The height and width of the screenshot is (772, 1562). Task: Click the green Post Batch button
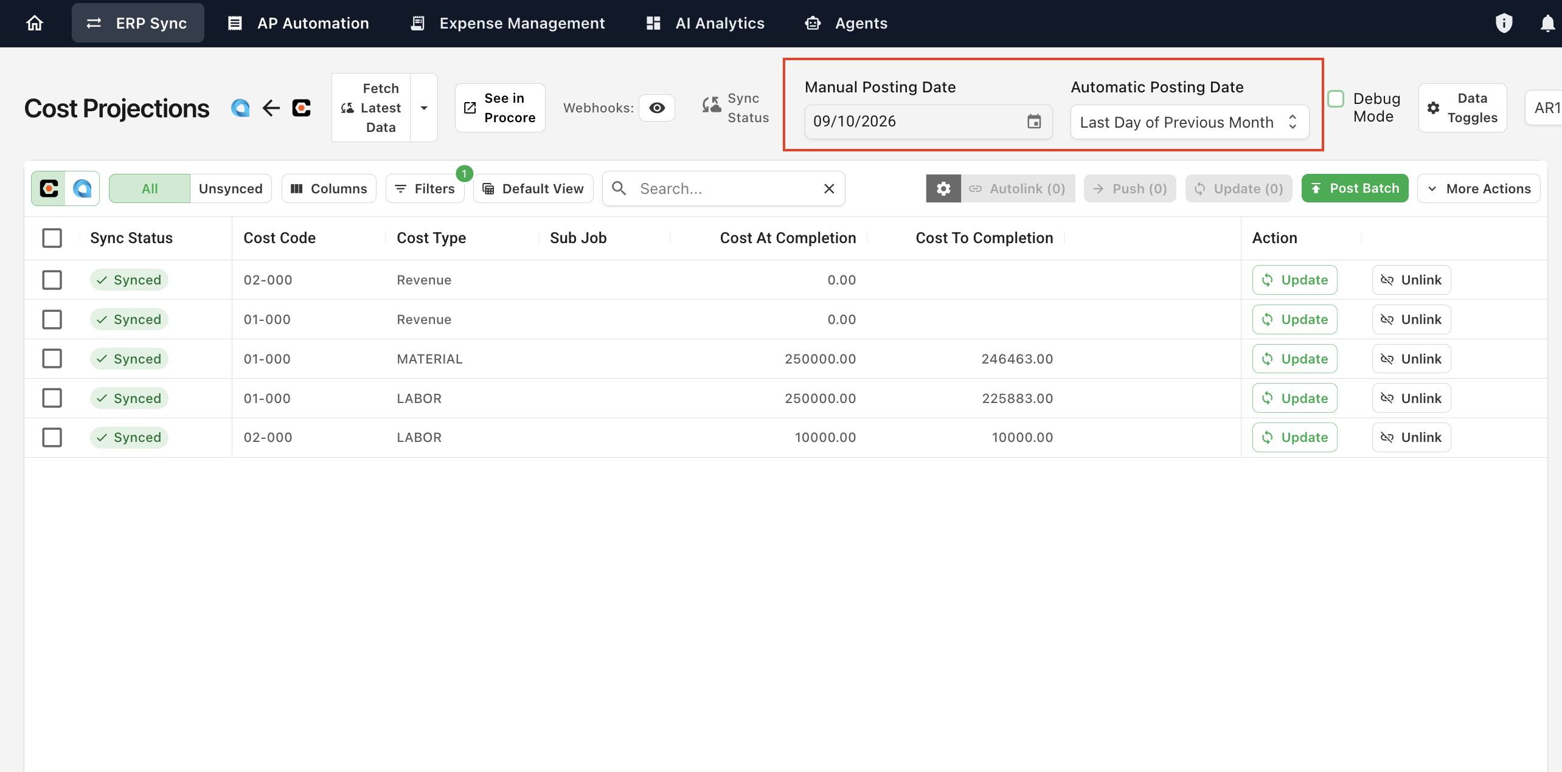click(1355, 188)
